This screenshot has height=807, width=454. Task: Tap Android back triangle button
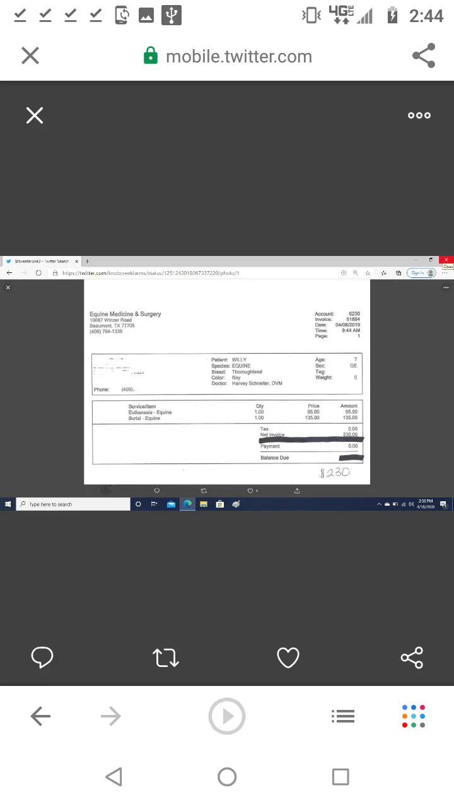[113, 777]
